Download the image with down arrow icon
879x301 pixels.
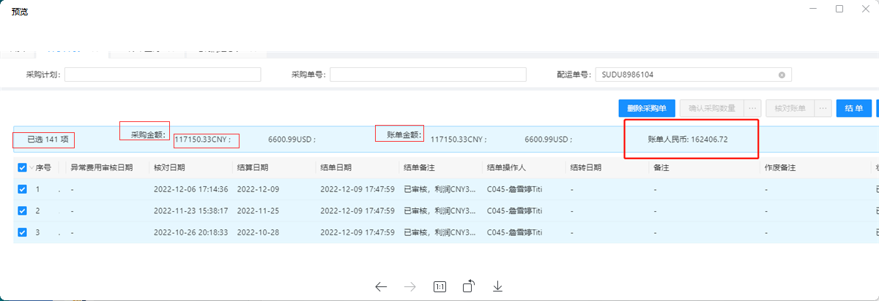click(x=498, y=287)
